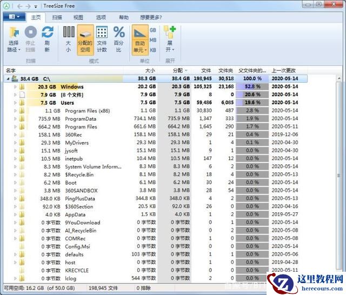Click the 52.8 % bar for Windows

(252, 86)
